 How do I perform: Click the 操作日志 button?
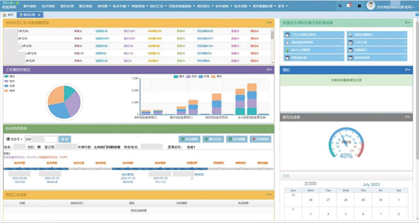click(213, 139)
